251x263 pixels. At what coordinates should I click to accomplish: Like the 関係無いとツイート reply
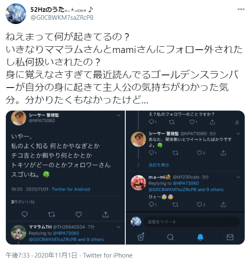pyautogui.click(x=201, y=153)
